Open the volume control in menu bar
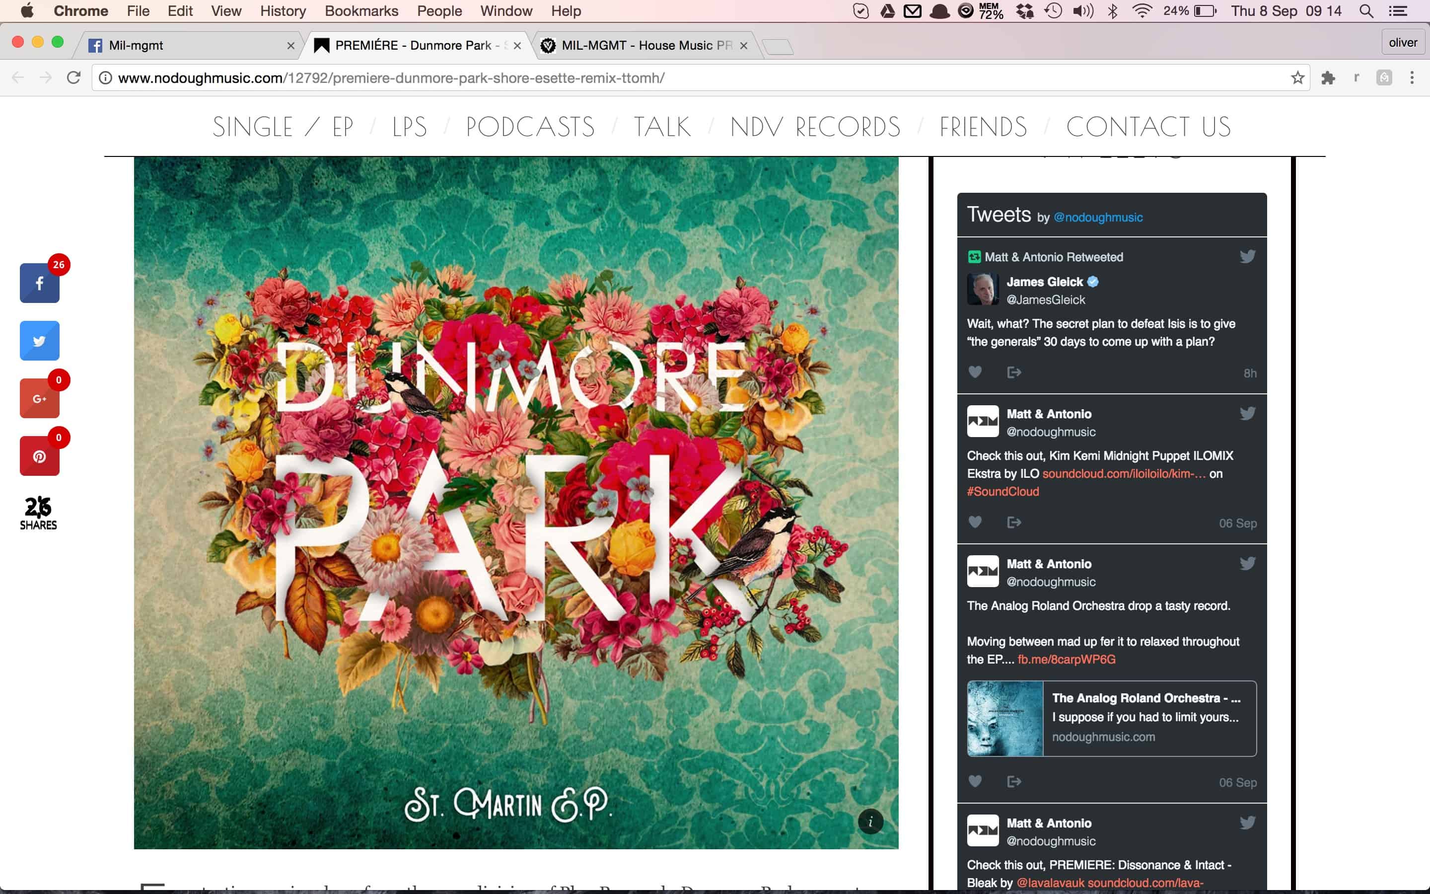Screen dimensions: 1430x894 (1083, 11)
